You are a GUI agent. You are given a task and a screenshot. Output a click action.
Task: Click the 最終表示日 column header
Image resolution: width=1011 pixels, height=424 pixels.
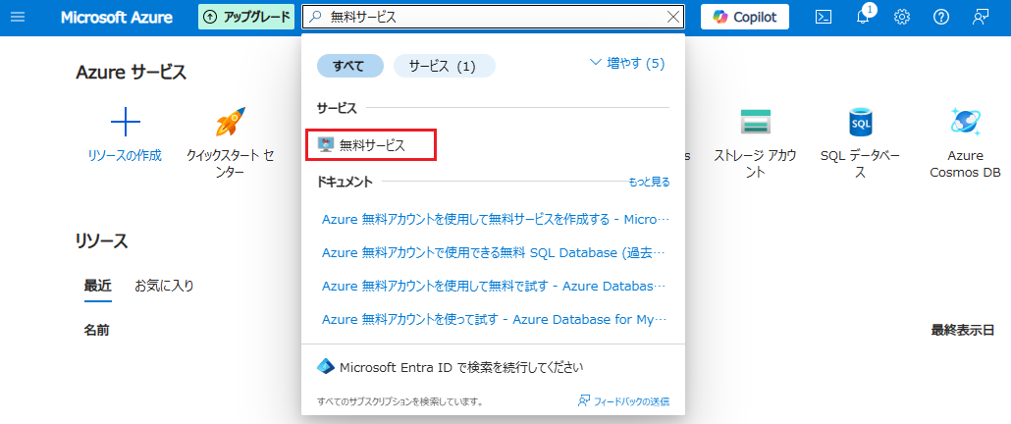tap(962, 331)
